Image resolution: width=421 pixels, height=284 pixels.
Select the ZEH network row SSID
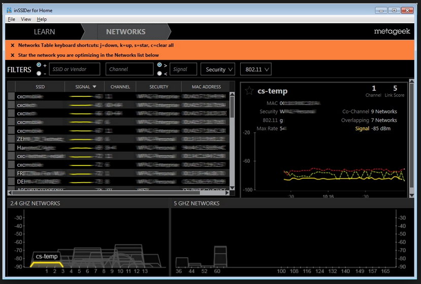(x=41, y=139)
